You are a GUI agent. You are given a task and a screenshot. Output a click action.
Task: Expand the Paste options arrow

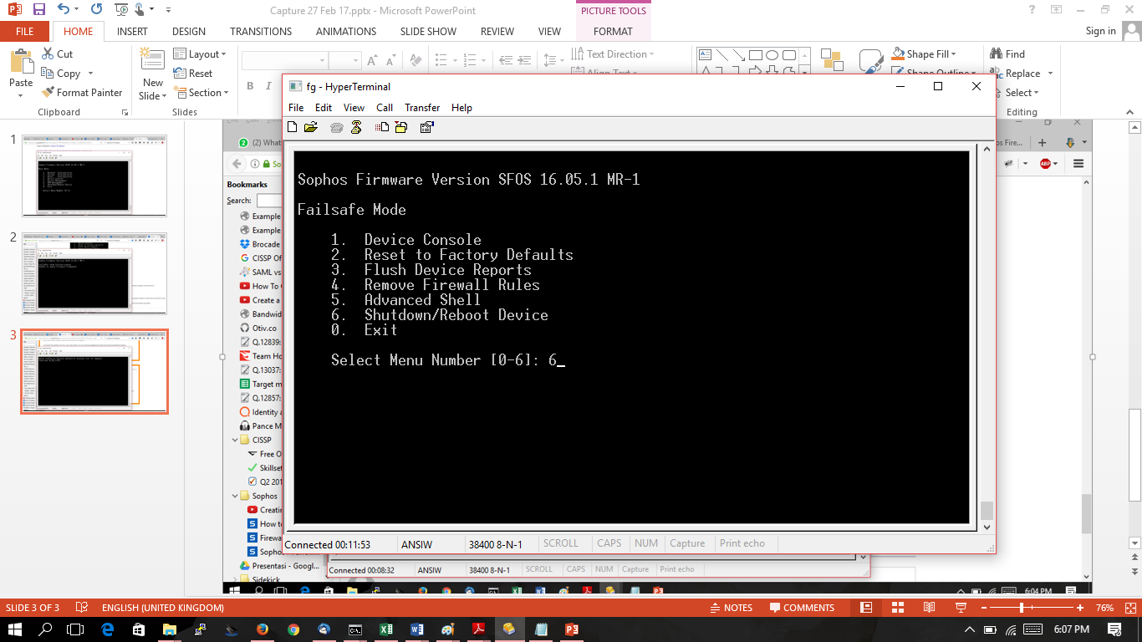[x=21, y=94]
